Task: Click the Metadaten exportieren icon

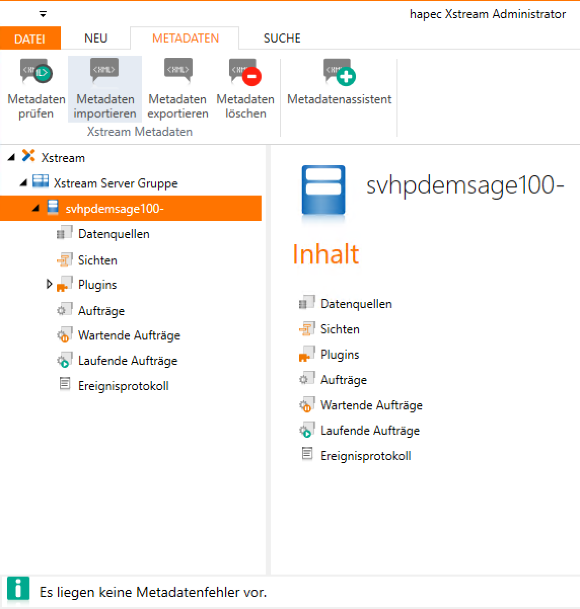Action: pos(177,71)
